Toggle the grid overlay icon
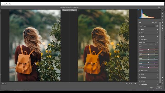Viewport: 165px width, 93px height. point(162,83)
